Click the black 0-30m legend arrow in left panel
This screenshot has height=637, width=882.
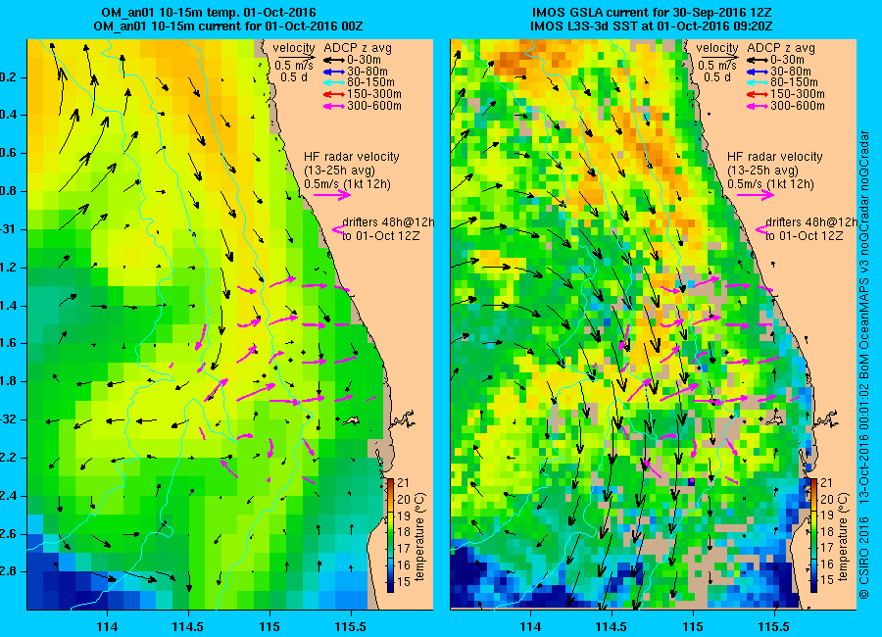pyautogui.click(x=333, y=60)
